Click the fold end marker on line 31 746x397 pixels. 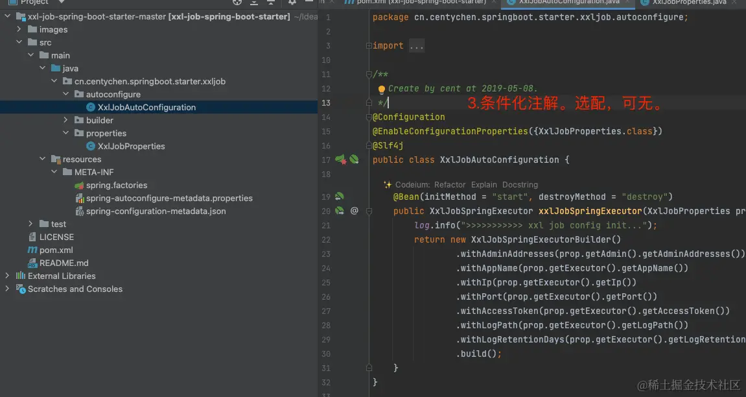click(x=369, y=368)
